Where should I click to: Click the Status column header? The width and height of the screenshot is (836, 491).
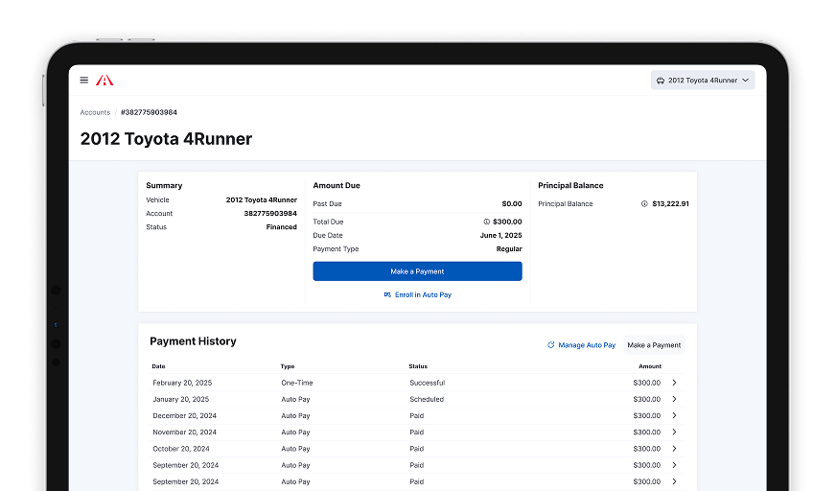418,366
